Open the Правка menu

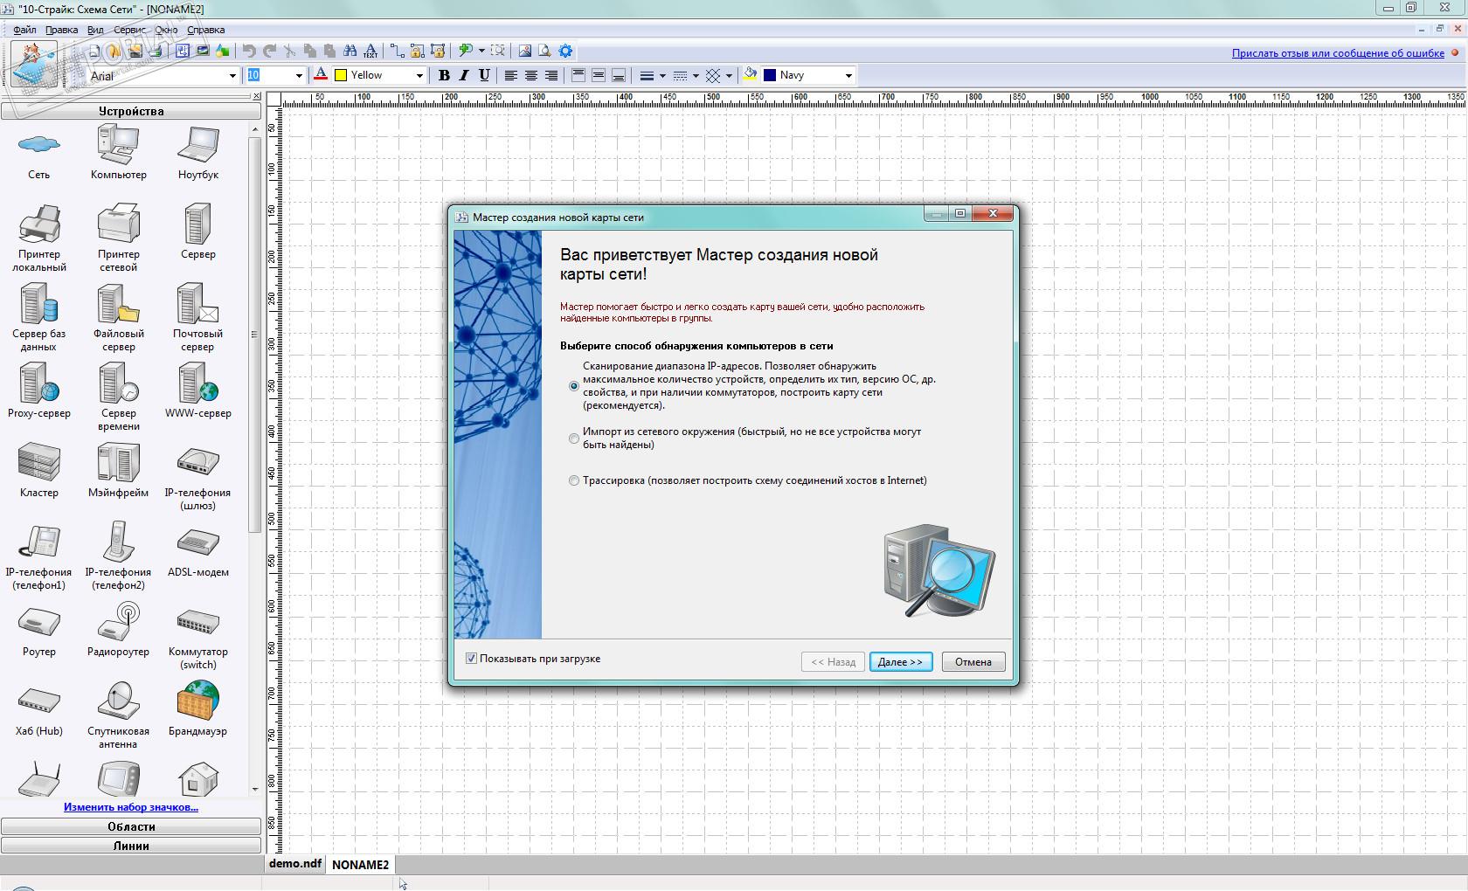(61, 30)
